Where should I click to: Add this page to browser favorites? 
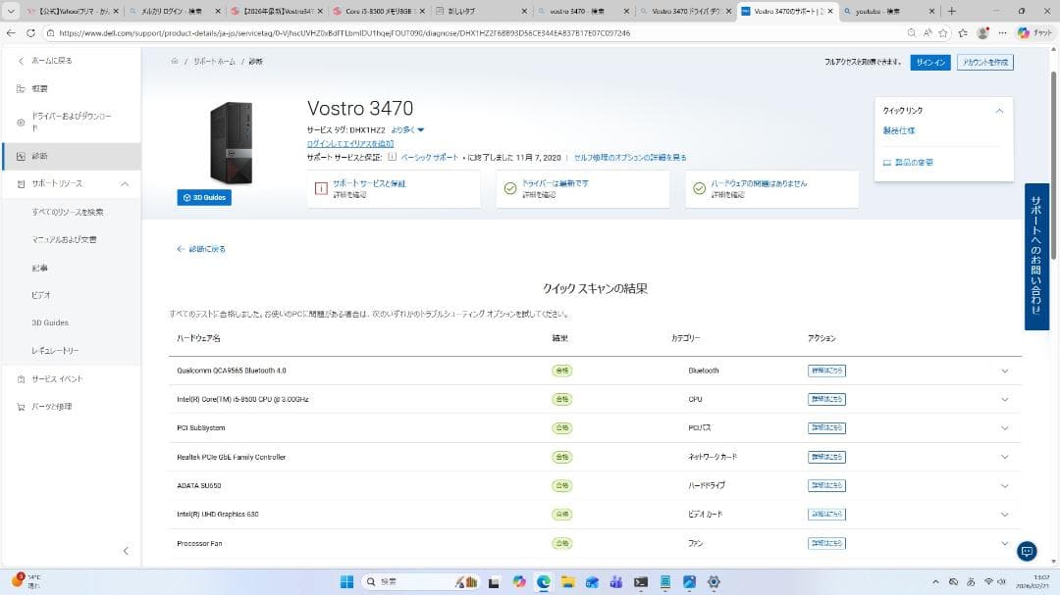point(943,32)
